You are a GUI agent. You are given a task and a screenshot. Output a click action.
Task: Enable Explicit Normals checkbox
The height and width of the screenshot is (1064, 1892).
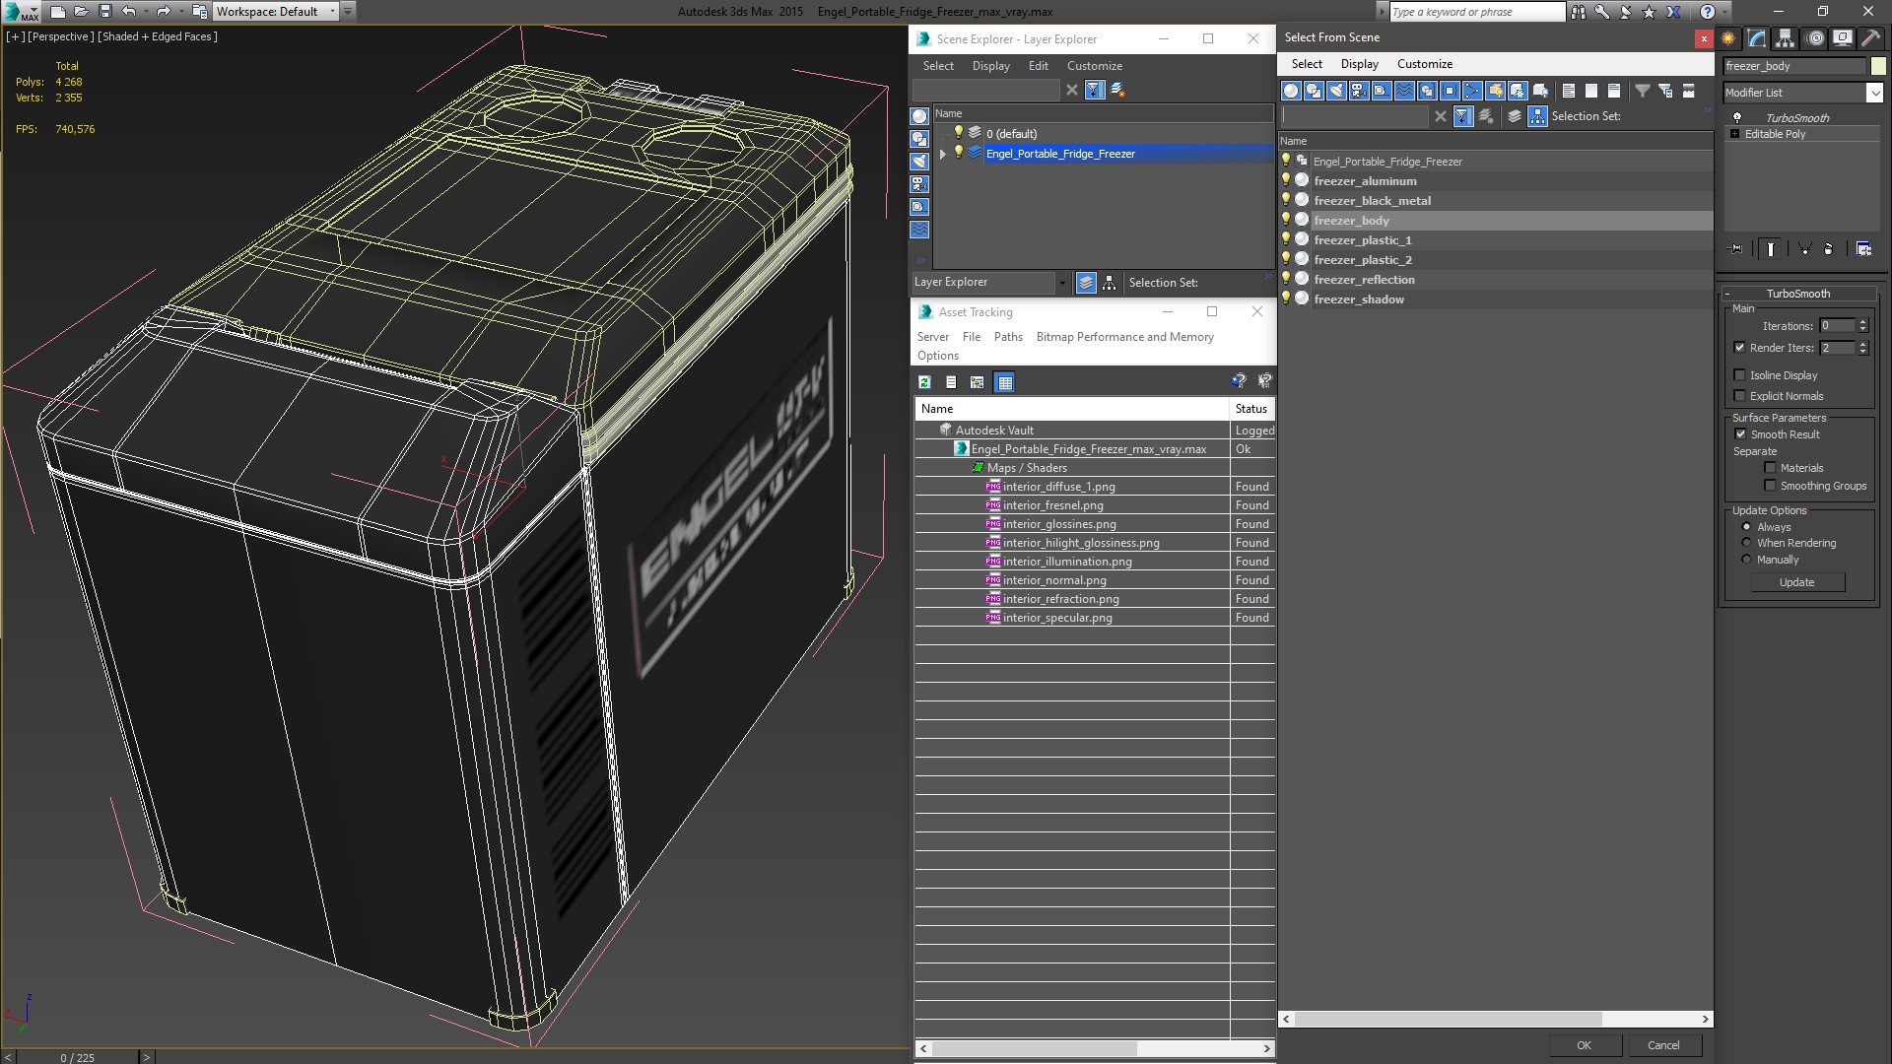[x=1739, y=396]
